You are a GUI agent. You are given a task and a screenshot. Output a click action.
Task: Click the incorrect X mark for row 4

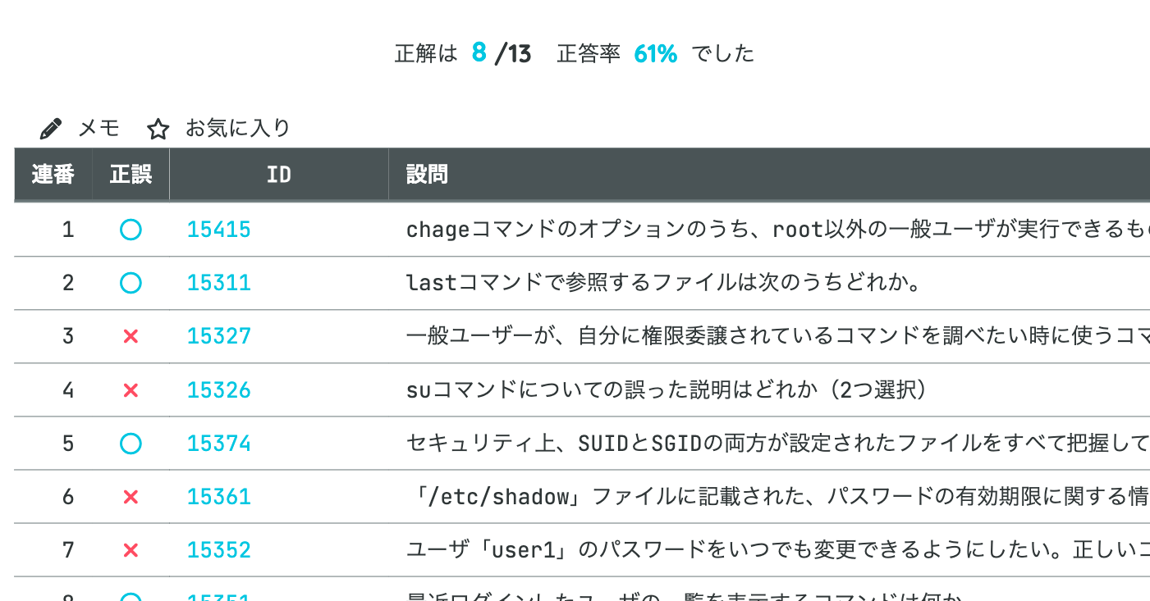click(131, 390)
